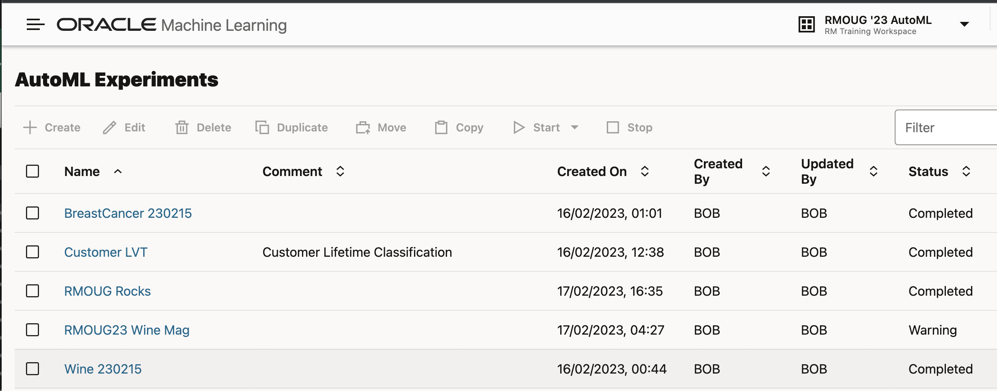This screenshot has width=997, height=391.
Task: Select the Copy clipboard icon
Action: click(x=441, y=127)
